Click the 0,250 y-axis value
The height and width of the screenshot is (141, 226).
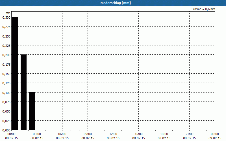6,36
